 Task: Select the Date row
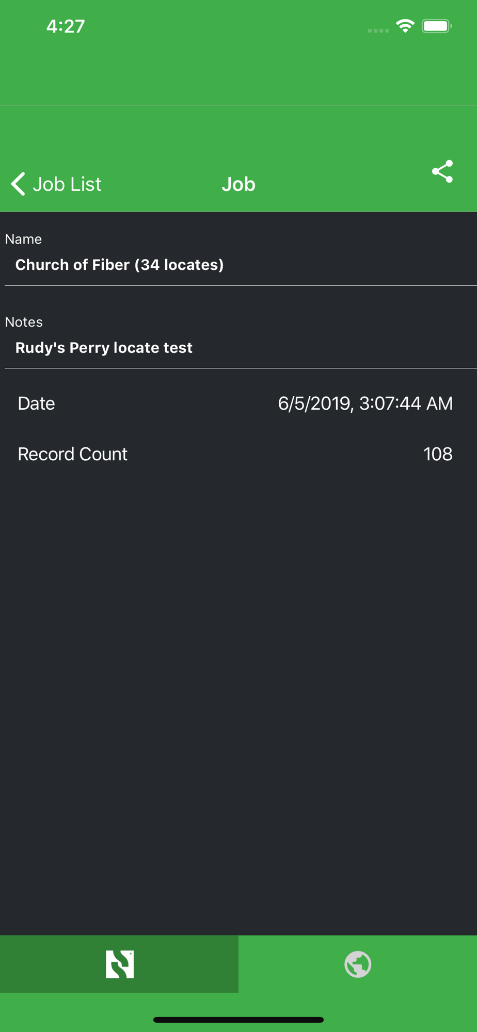click(239, 404)
